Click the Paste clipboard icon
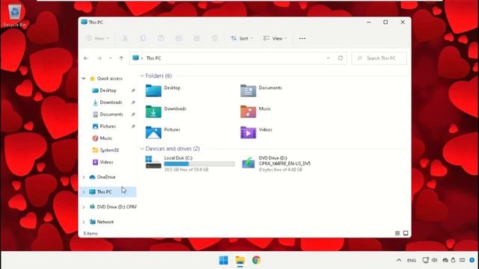The width and height of the screenshot is (479, 269). [161, 38]
